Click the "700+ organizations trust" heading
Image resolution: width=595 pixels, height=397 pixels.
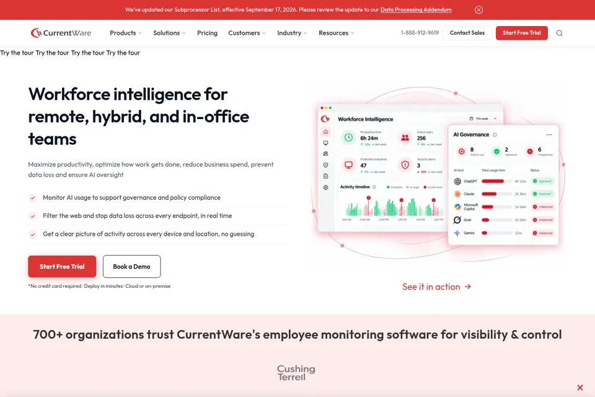(x=297, y=334)
